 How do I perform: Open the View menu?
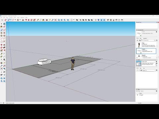[7, 18]
